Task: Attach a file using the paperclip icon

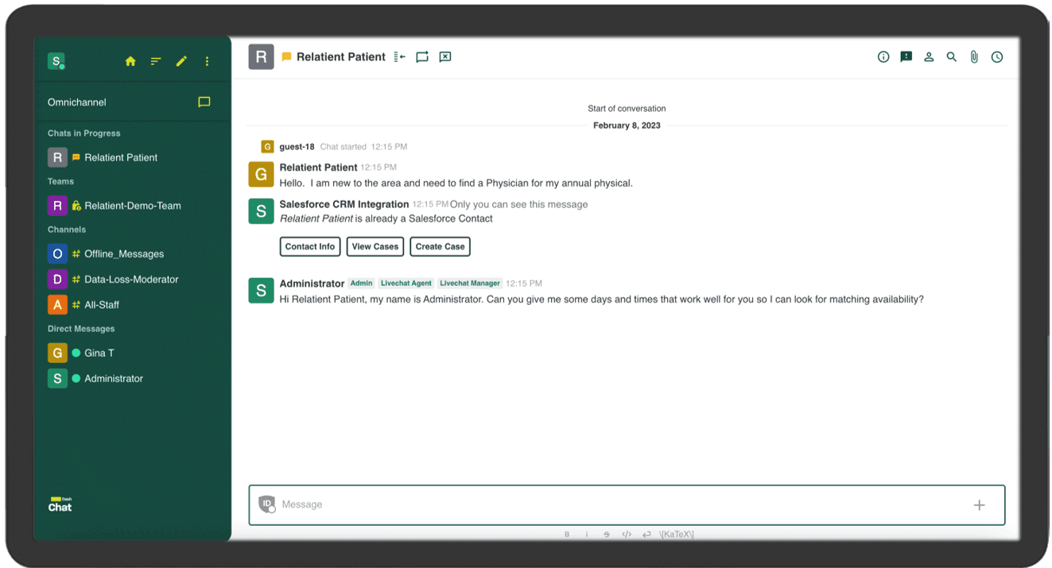Action: pyautogui.click(x=974, y=56)
